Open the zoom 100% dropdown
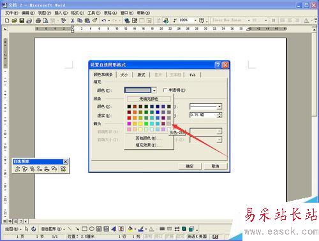Viewport: 319px width, 241px height. pos(195,20)
